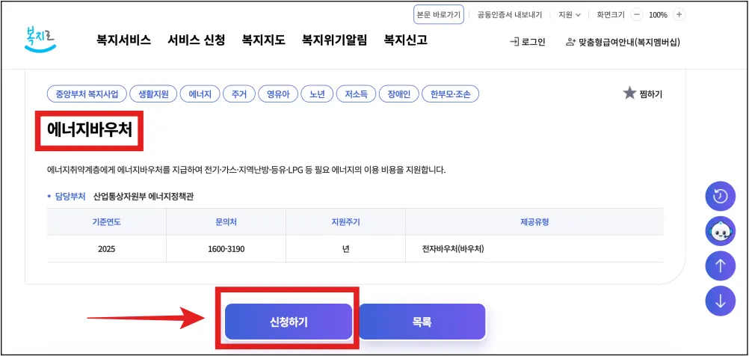Click the 복지로 logo

[40, 40]
